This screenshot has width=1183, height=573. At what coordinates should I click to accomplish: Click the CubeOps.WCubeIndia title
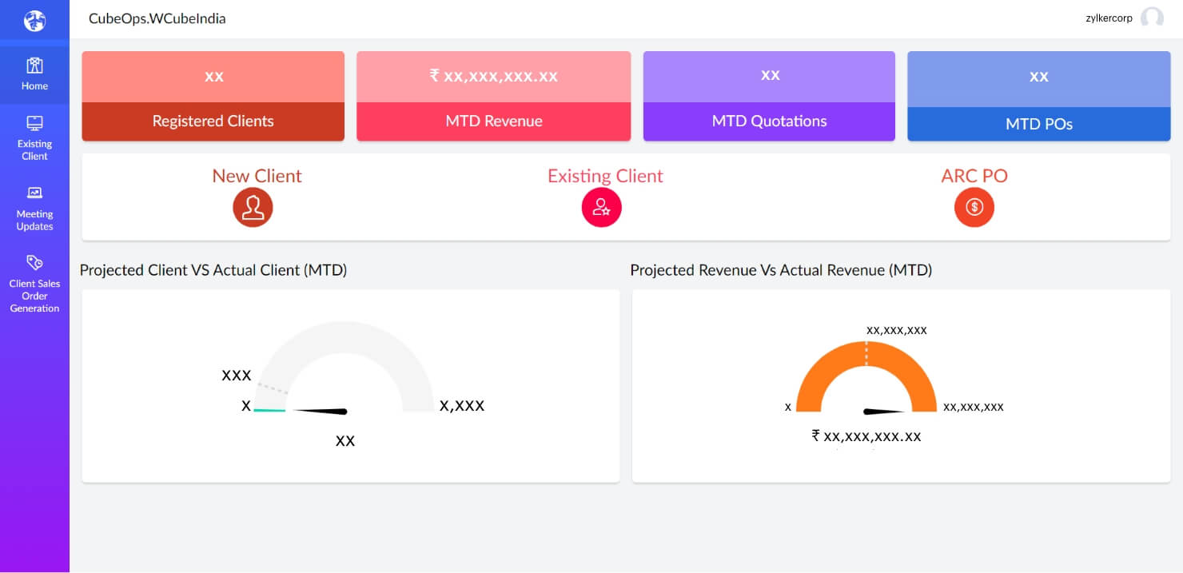157,18
